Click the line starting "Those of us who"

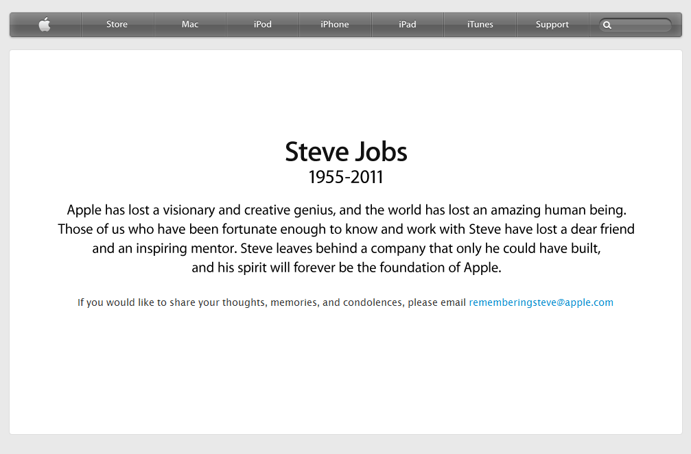pos(346,229)
